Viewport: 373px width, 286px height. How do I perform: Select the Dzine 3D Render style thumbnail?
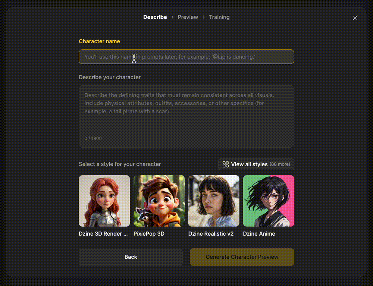(x=104, y=201)
